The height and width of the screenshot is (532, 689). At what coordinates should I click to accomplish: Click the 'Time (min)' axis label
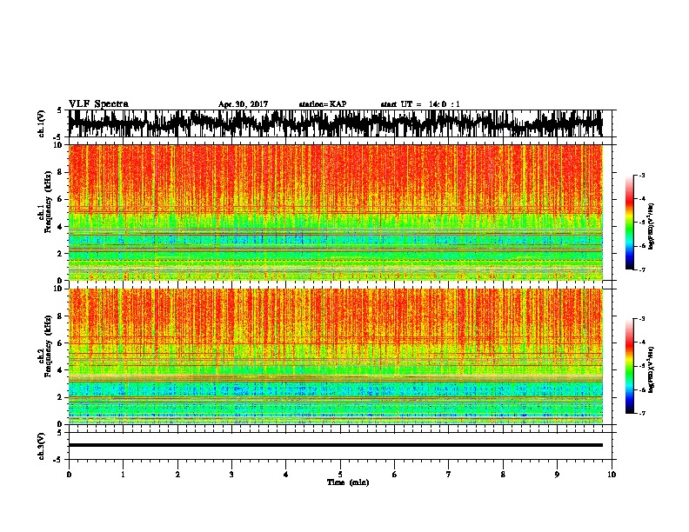point(348,482)
